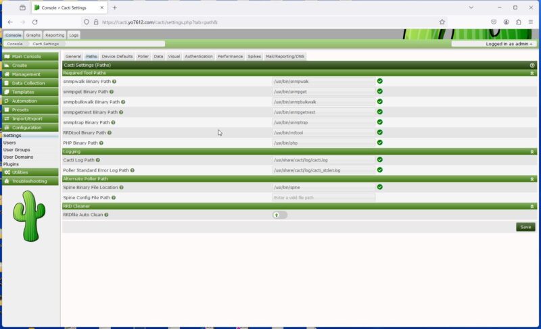Switch to Spikes settings tab

[254, 57]
